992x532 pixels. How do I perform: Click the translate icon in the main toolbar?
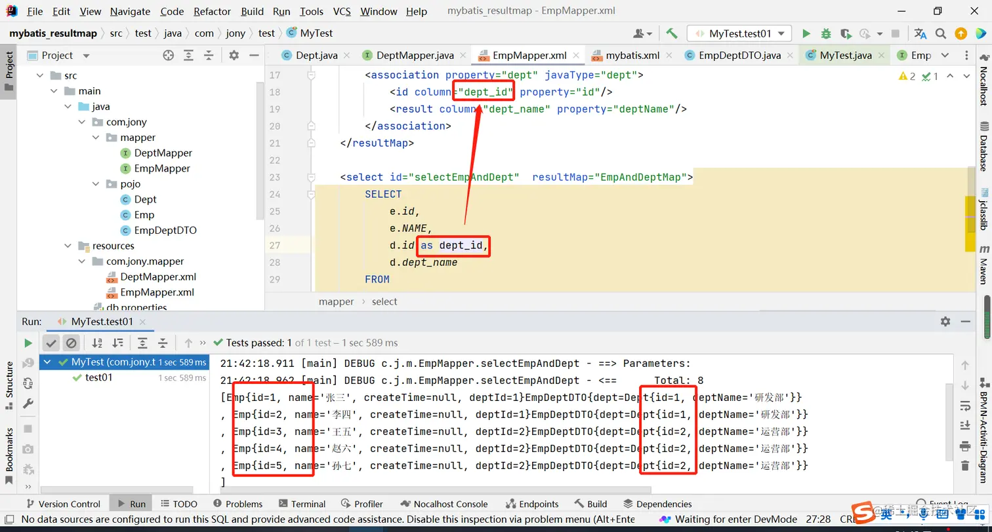[x=920, y=33]
